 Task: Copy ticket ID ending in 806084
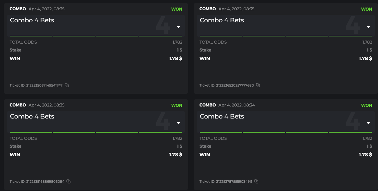[68, 181]
